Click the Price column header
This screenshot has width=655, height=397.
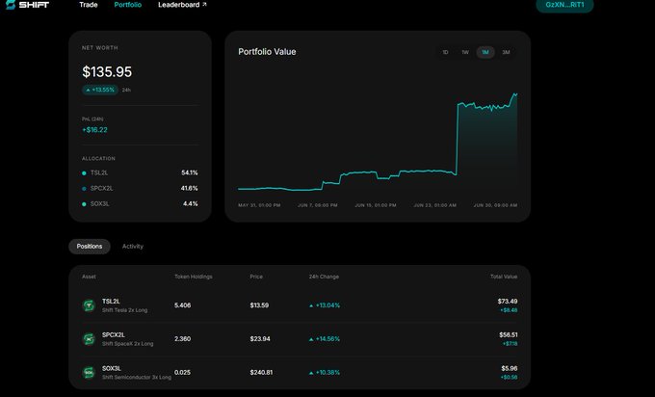tap(256, 277)
